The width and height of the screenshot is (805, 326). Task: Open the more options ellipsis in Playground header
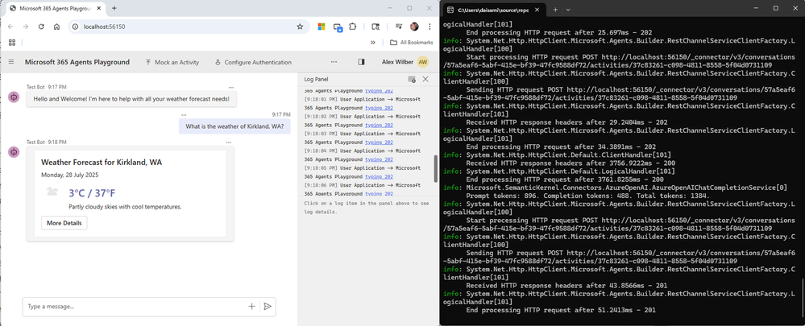(334, 61)
